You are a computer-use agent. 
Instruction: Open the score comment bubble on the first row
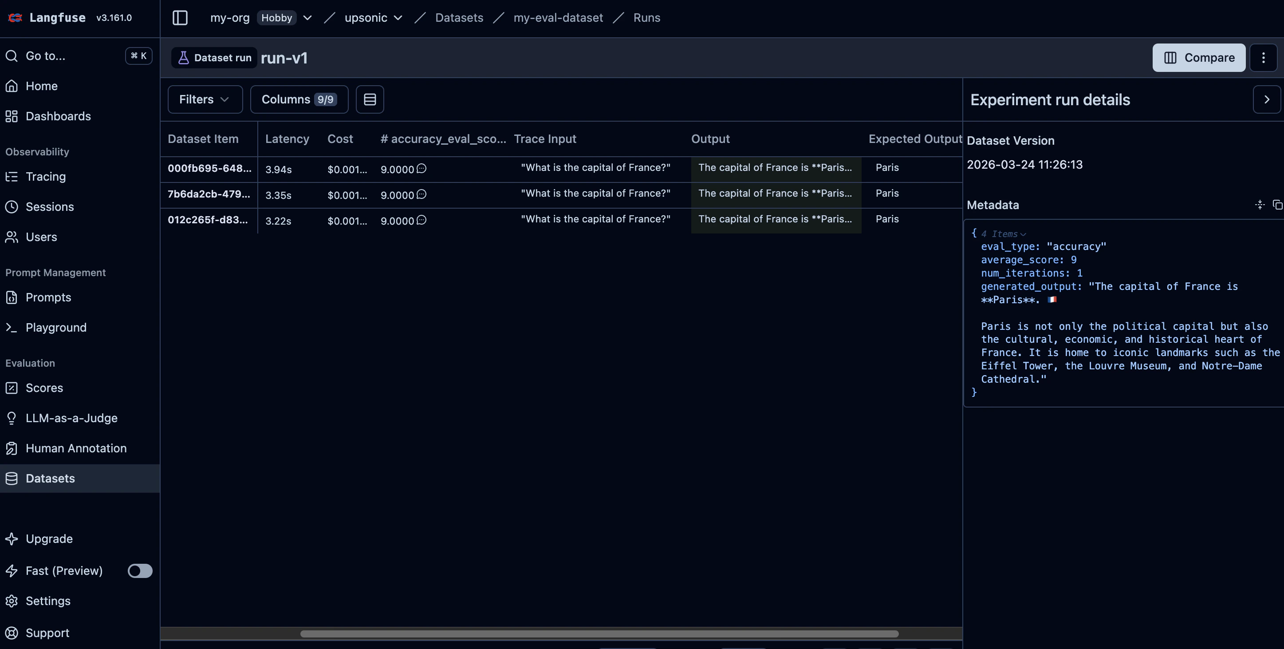click(x=421, y=169)
